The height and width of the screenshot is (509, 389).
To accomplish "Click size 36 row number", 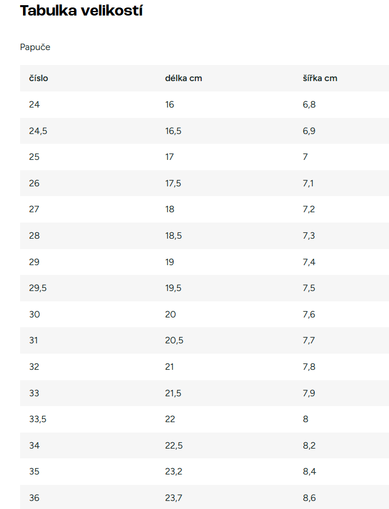I will click(34, 498).
